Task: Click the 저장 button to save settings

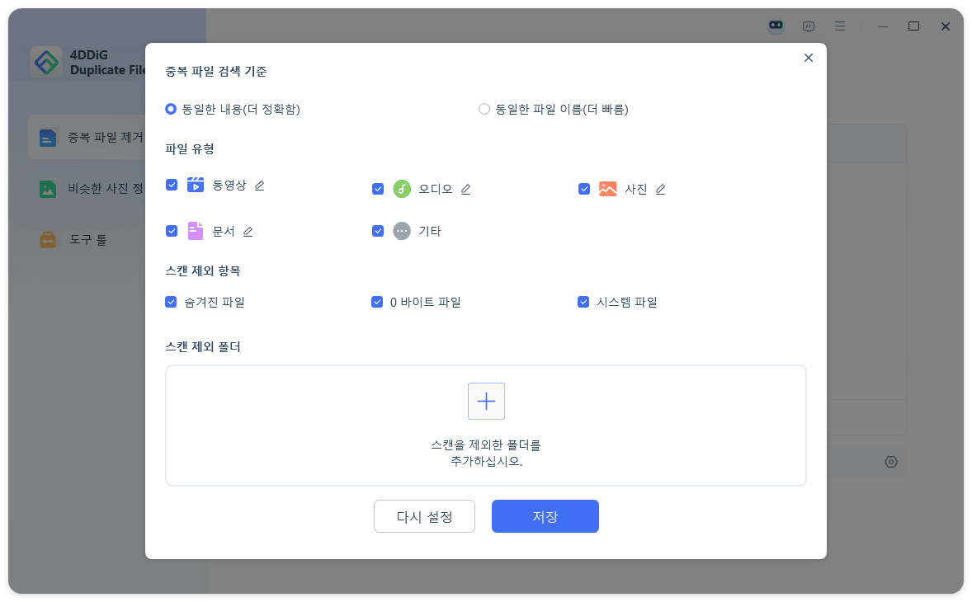Action: (545, 515)
